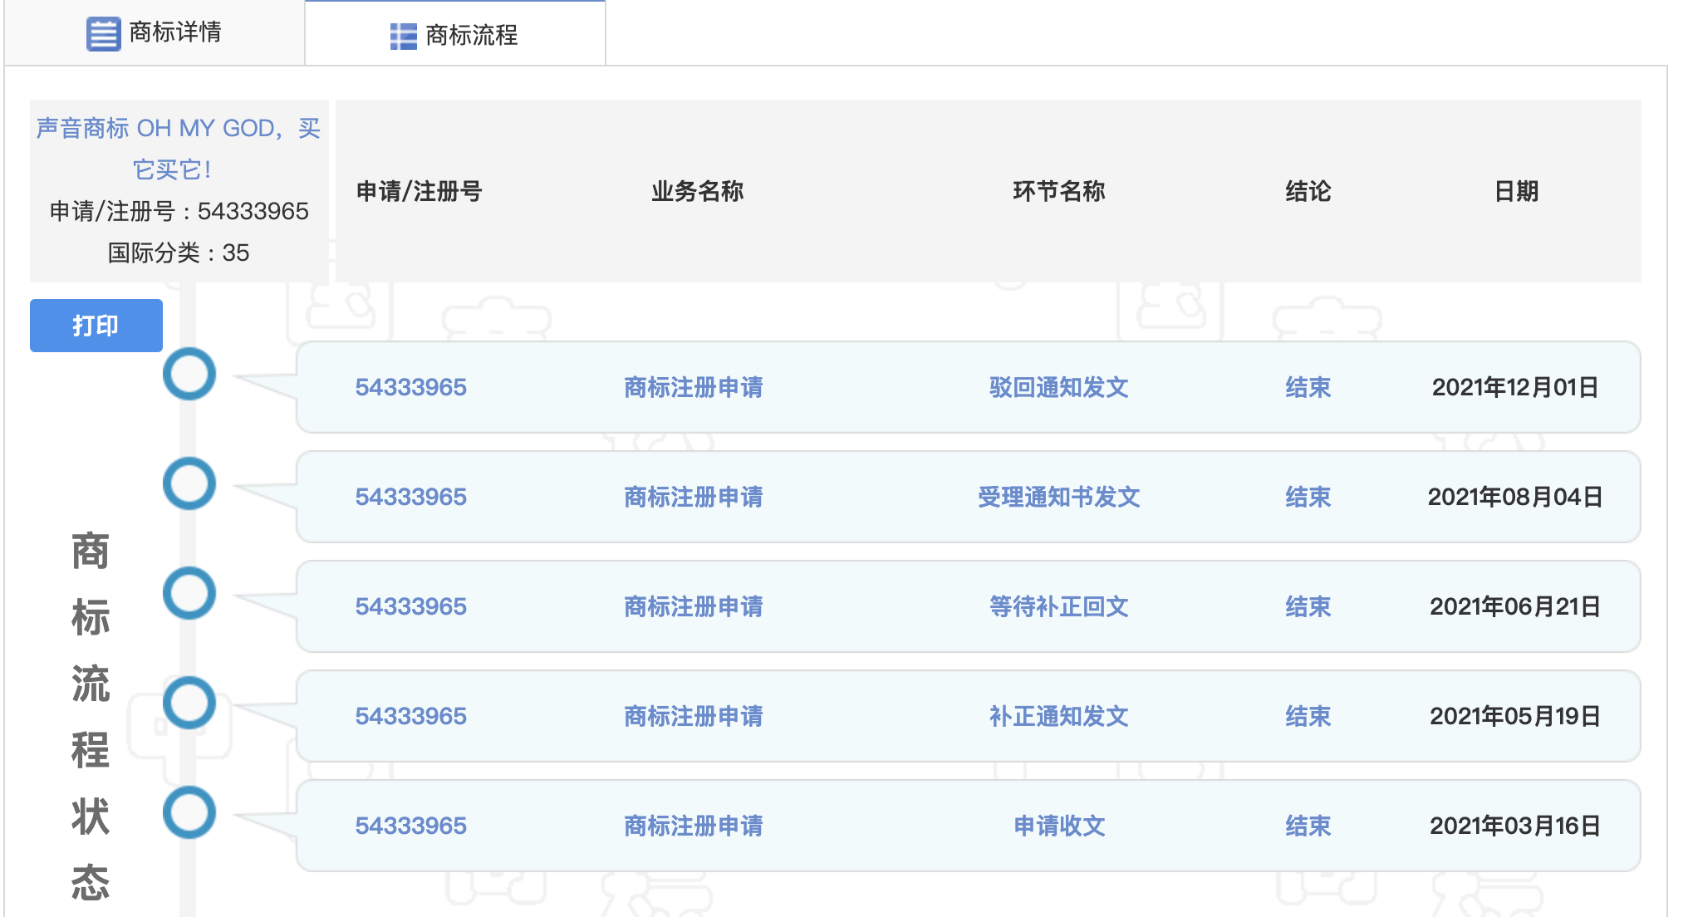Click number 54333965 in the 2021年12月01日 row
The image size is (1693, 917).
(x=410, y=387)
